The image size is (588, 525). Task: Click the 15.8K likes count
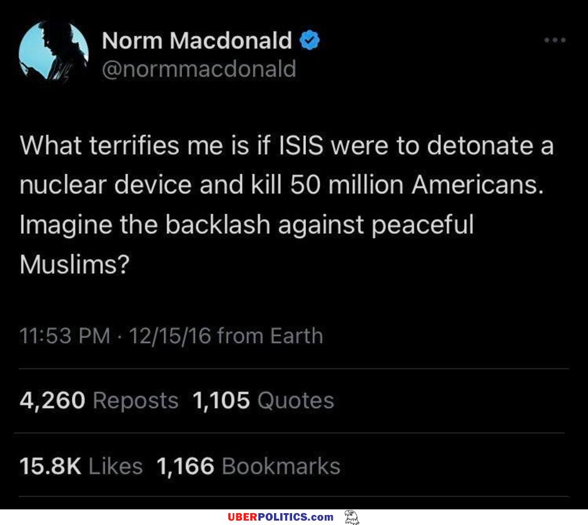point(51,466)
